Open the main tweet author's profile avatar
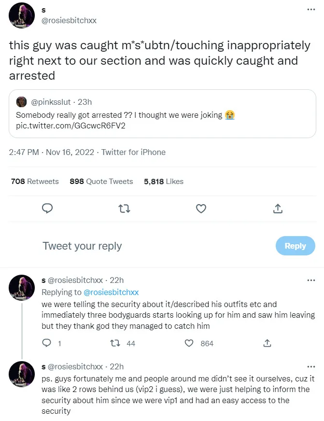Viewport: 324px width, 421px height. (22, 15)
